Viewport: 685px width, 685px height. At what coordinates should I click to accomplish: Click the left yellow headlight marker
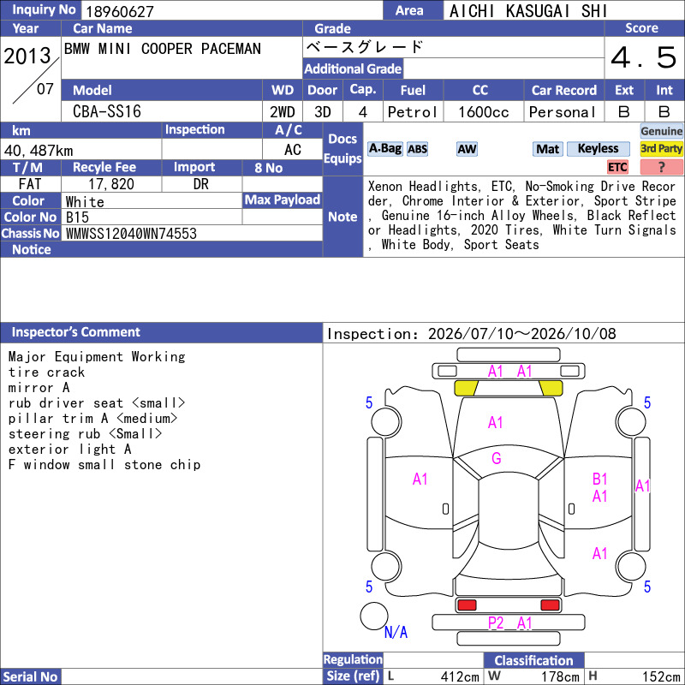click(466, 388)
